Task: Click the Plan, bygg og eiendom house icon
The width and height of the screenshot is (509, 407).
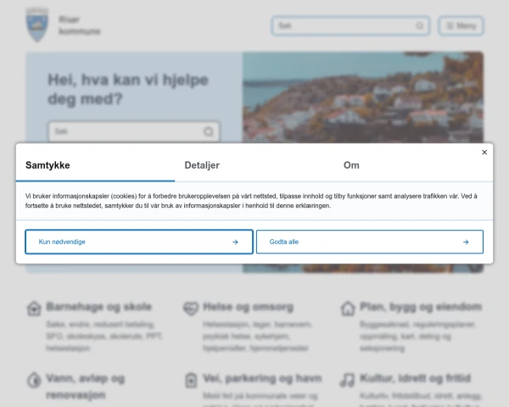Action: [348, 309]
